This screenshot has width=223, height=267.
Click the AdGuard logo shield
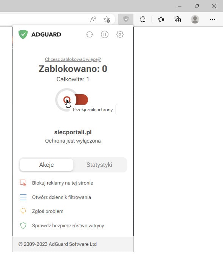pos(23,34)
